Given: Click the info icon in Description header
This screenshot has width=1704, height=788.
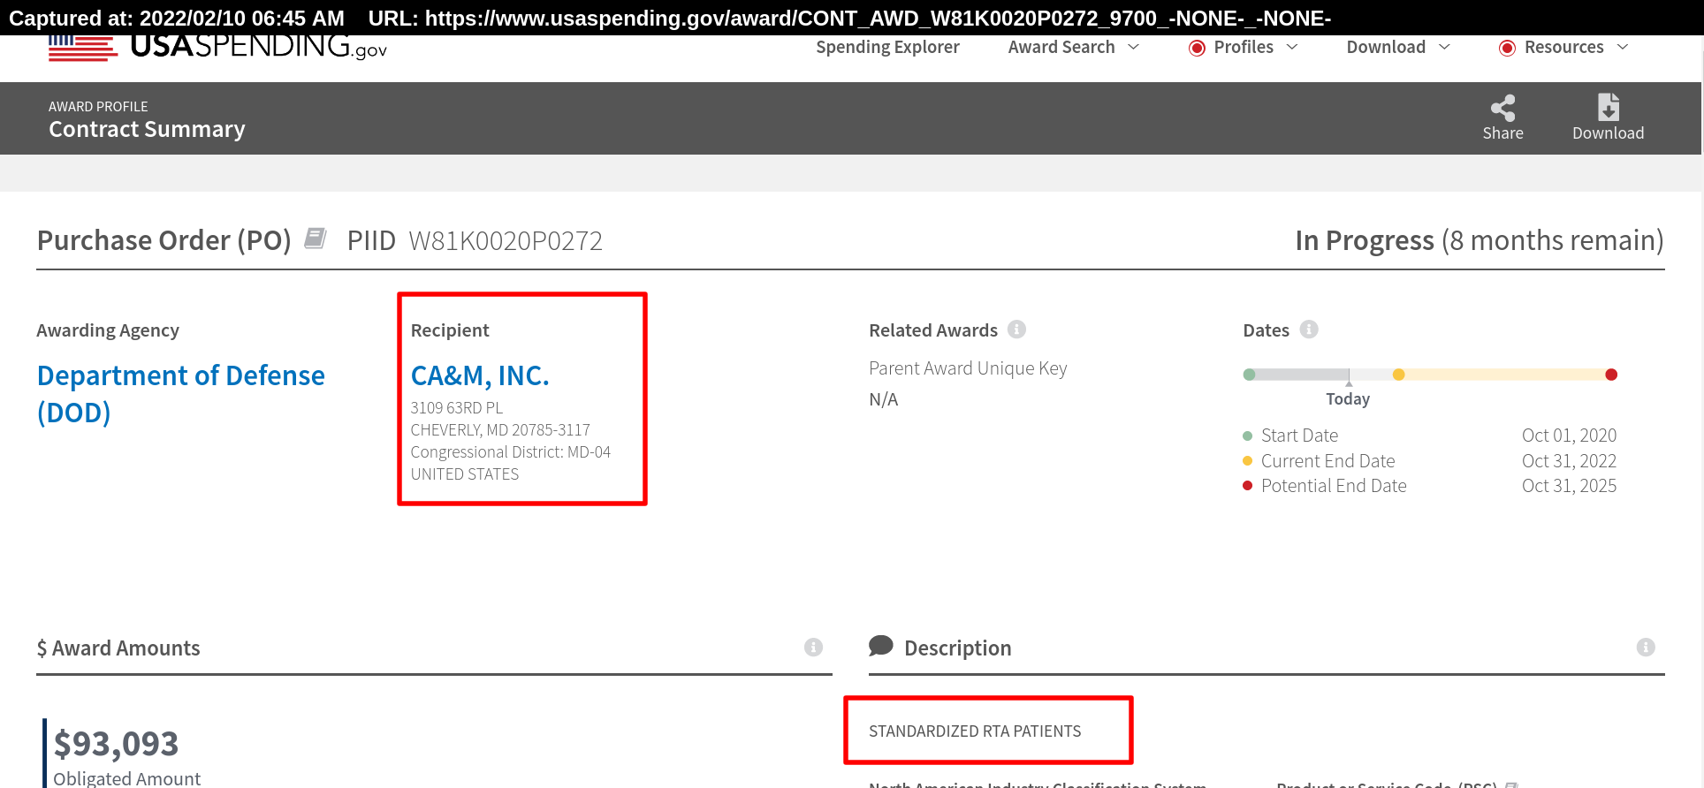Looking at the screenshot, I should 1646,648.
